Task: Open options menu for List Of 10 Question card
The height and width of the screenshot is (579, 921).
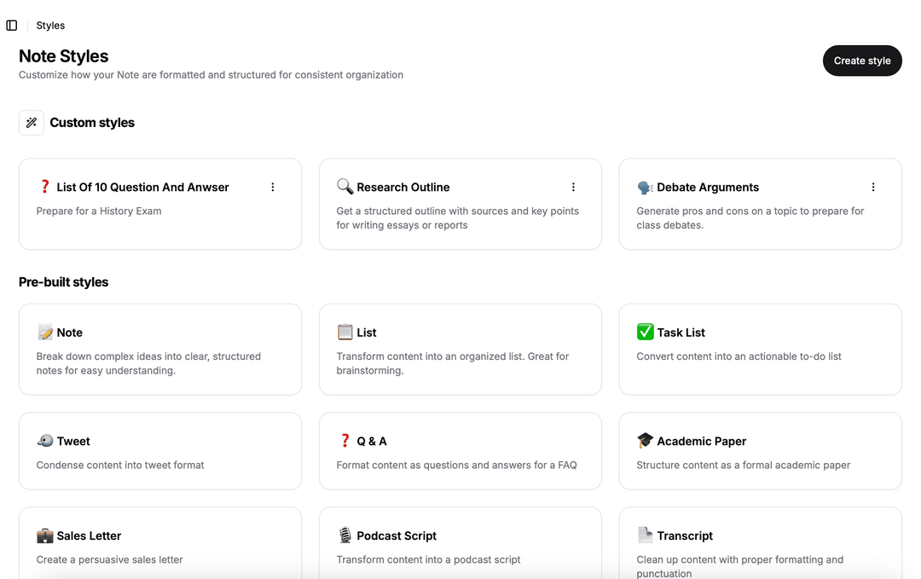Action: click(x=273, y=187)
